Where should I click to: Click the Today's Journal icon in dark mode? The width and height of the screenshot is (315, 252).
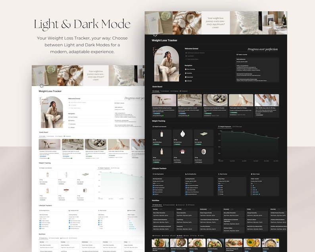click(237, 54)
